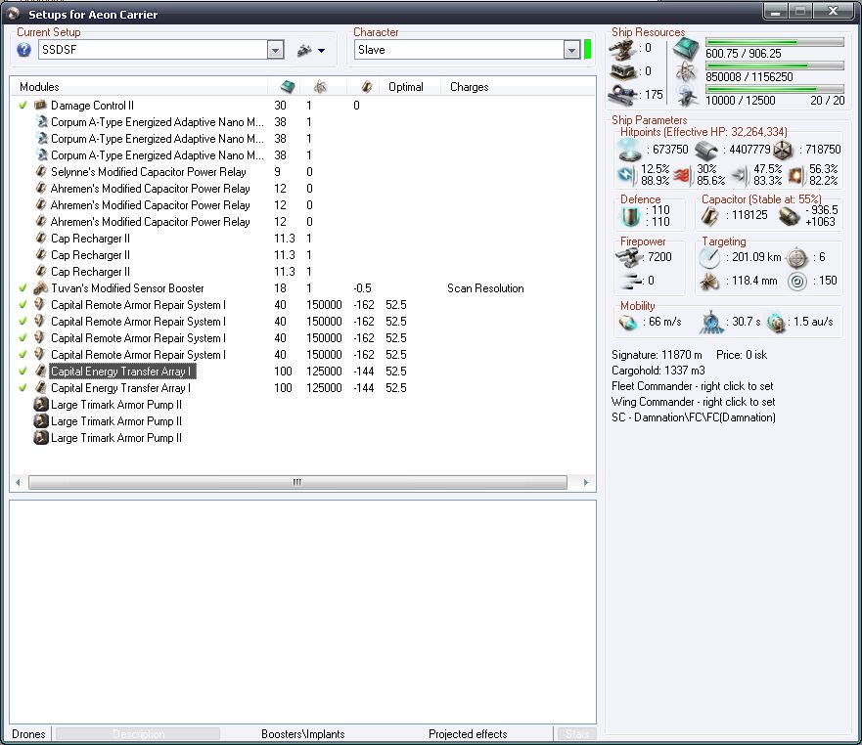The image size is (862, 745).
Task: Click Tuvan's Modified Sensor Booster icon
Action: (40, 287)
